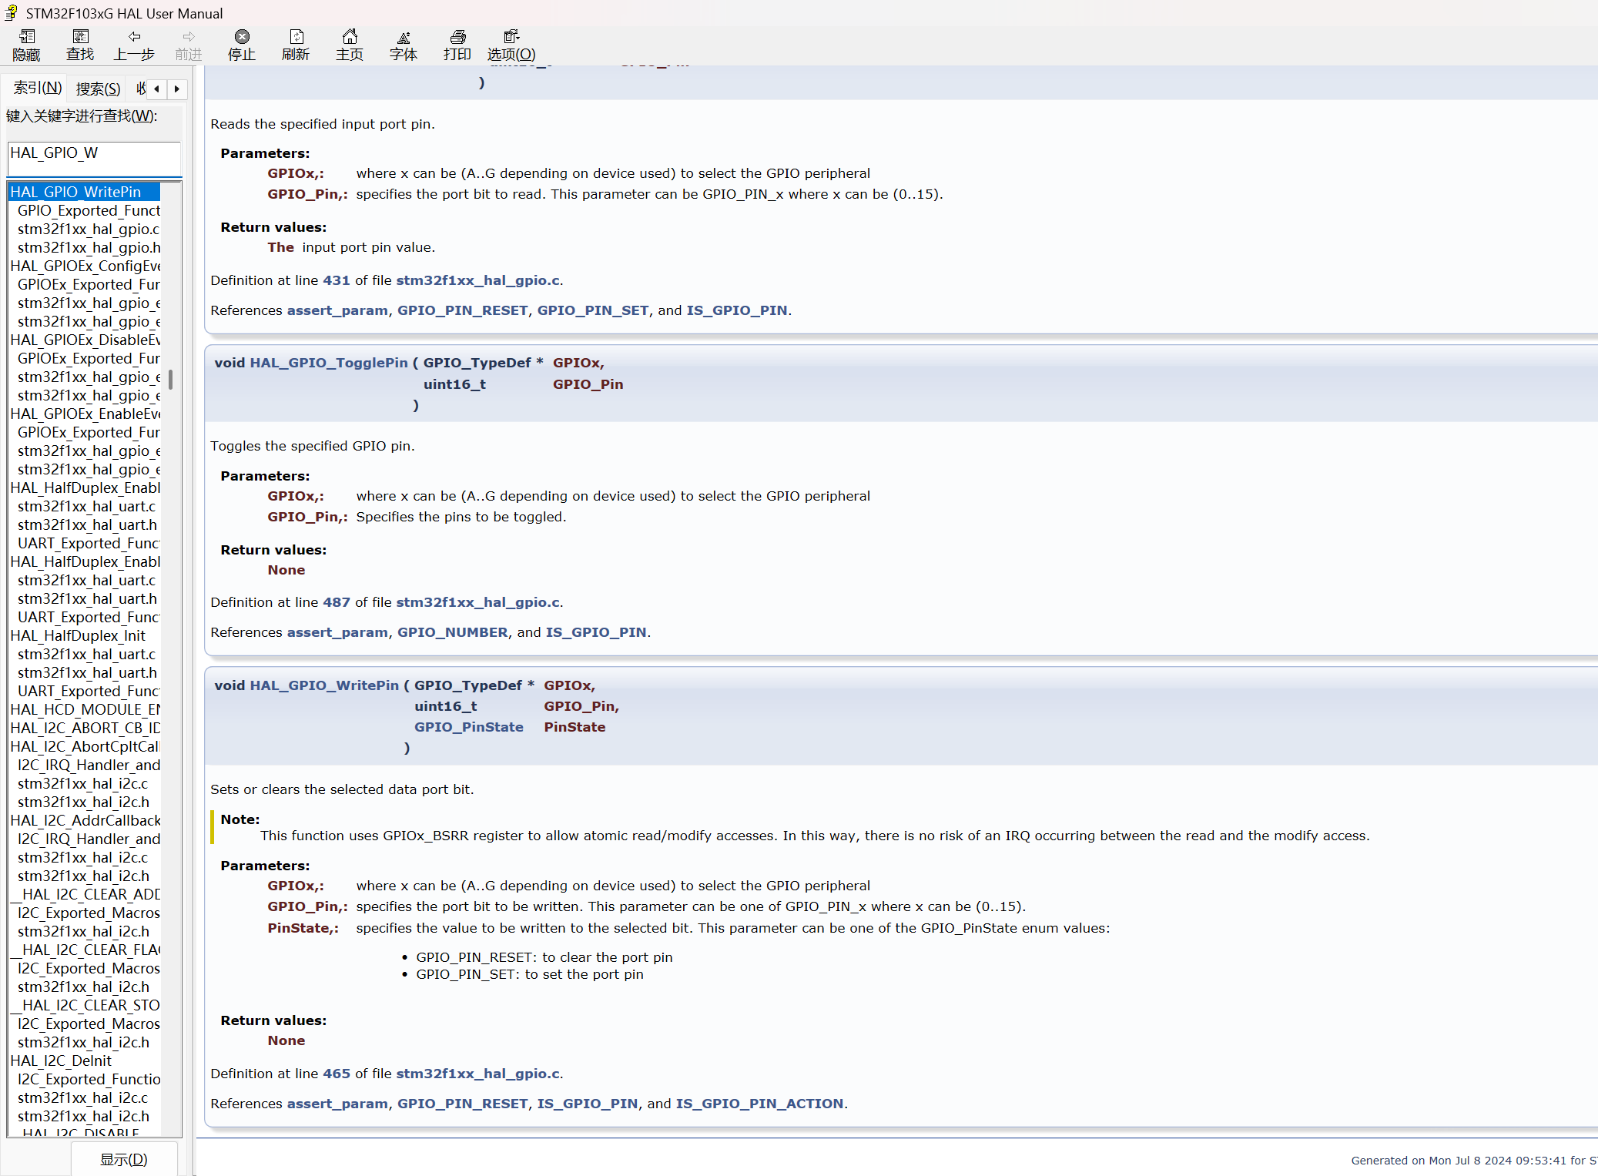Open assert_param link in the WritePin references
The height and width of the screenshot is (1176, 1598).
click(337, 1104)
